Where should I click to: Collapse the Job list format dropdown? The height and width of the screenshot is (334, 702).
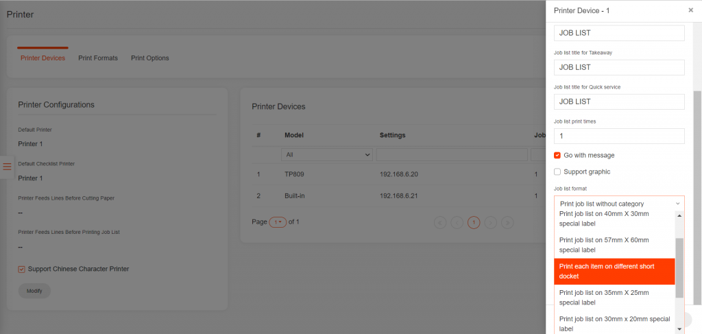[618, 204]
